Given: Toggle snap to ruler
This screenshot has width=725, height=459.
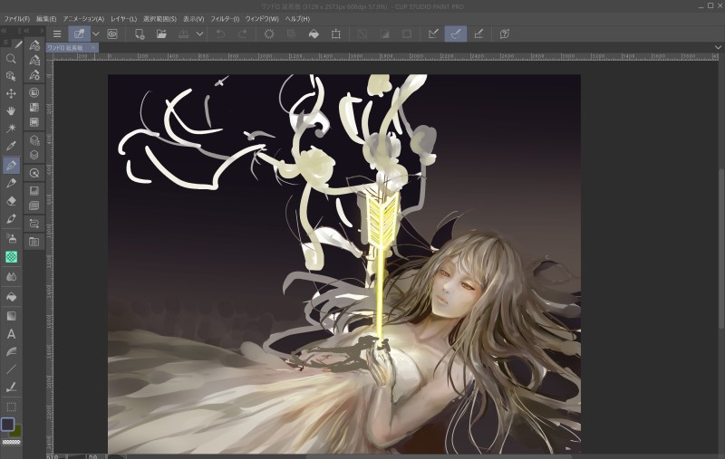Looking at the screenshot, I should tap(433, 34).
